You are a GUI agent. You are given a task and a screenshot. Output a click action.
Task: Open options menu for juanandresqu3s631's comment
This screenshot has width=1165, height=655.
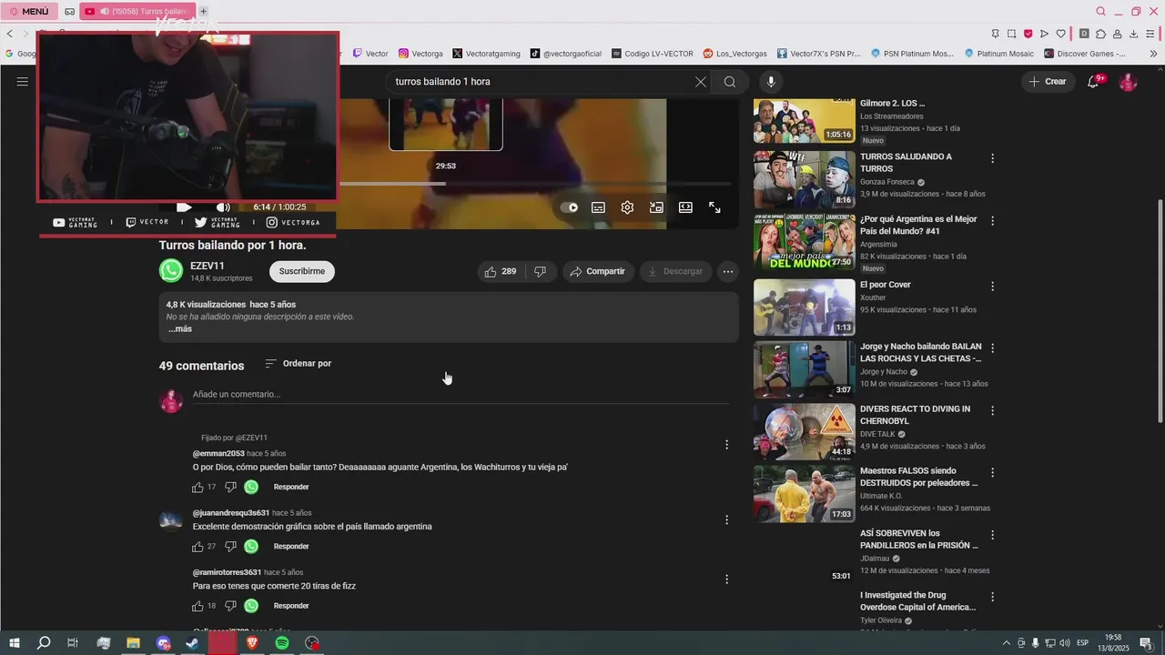point(726,519)
